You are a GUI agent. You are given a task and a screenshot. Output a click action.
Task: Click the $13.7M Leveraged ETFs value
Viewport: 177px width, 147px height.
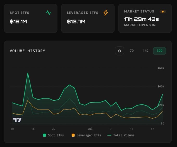tap(76, 21)
